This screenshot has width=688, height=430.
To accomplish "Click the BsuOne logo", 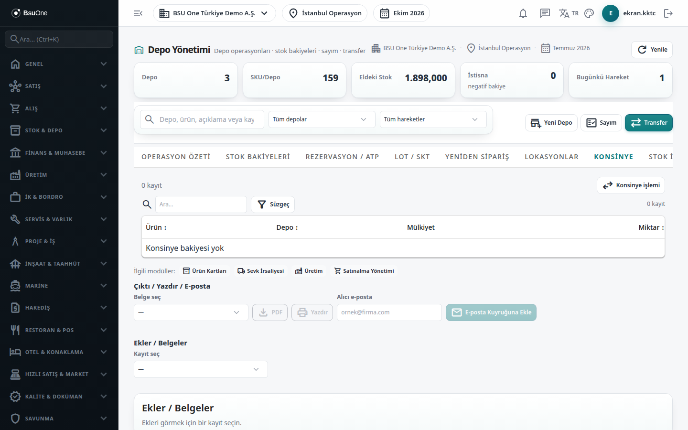I will 30,13.
